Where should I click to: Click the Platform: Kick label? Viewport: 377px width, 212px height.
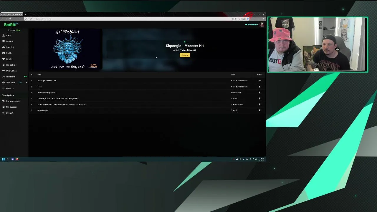pos(14,30)
